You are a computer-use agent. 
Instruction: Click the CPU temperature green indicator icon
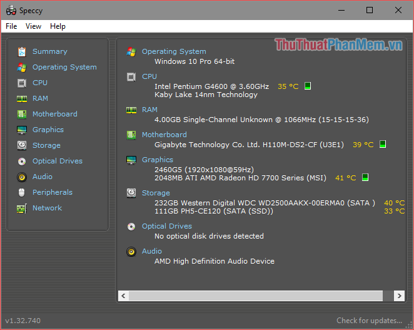pyautogui.click(x=308, y=86)
